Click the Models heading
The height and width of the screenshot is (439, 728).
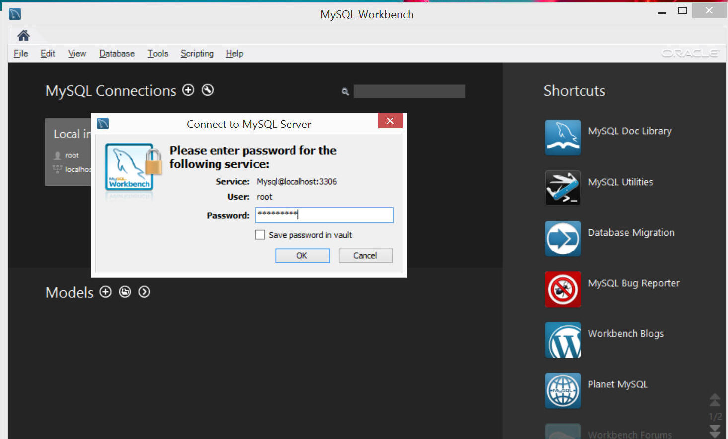[x=70, y=292]
